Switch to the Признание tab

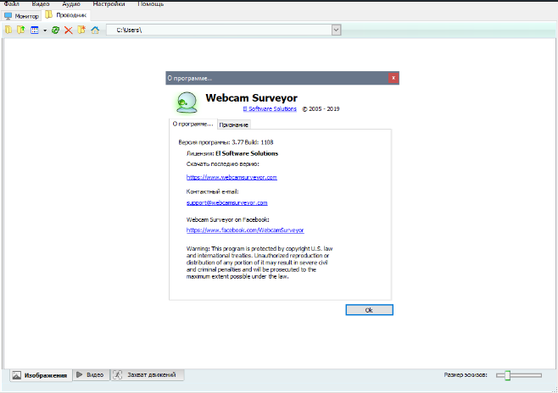[x=234, y=125]
